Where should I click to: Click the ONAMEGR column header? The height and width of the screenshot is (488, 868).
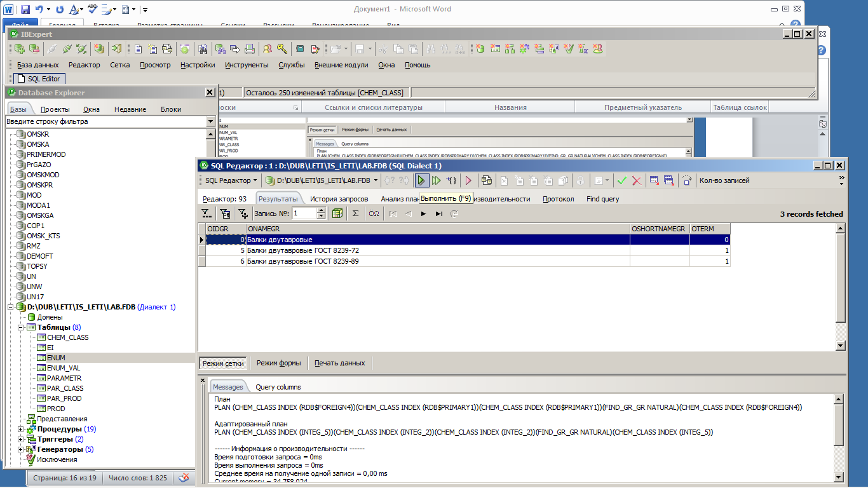click(438, 229)
